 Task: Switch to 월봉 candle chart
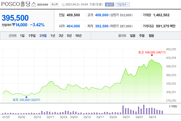click(x=151, y=36)
